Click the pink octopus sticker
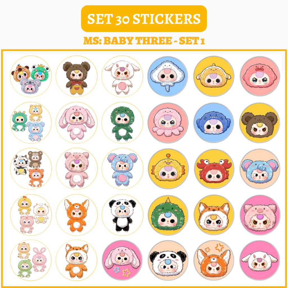 coord(168,123)
